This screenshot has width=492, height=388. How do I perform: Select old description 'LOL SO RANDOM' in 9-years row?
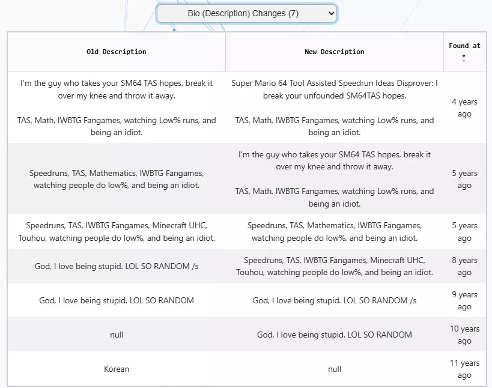point(117,300)
